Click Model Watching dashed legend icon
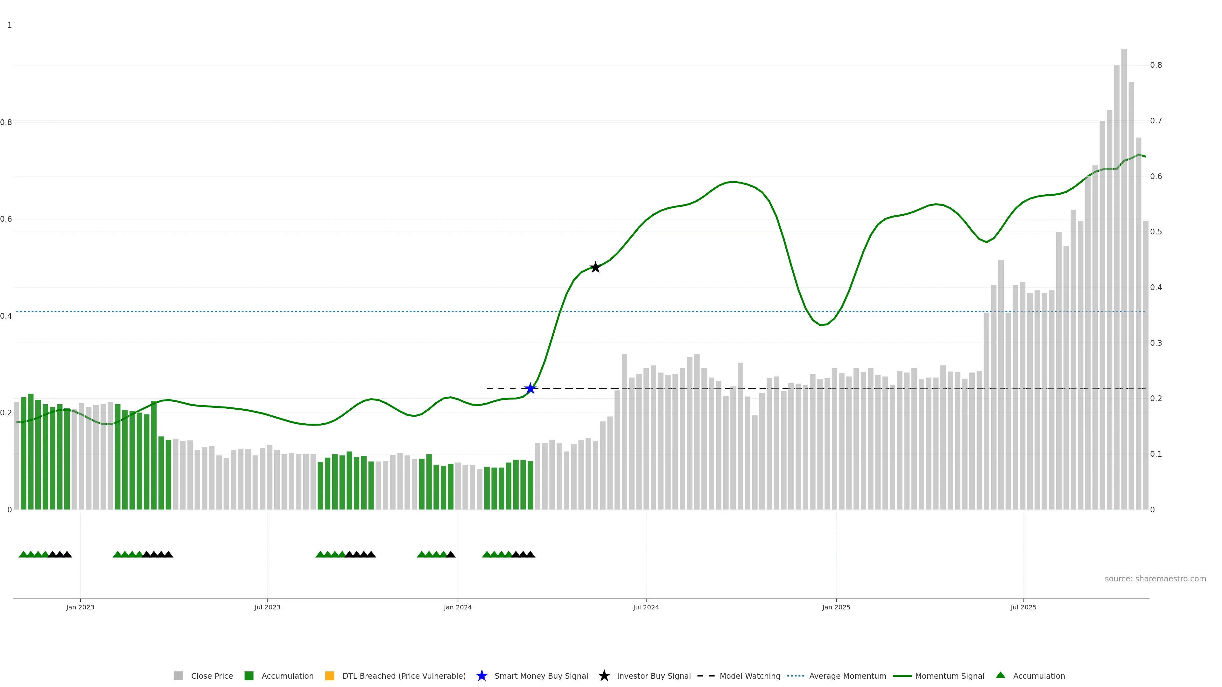Image resolution: width=1222 pixels, height=687 pixels. [706, 676]
